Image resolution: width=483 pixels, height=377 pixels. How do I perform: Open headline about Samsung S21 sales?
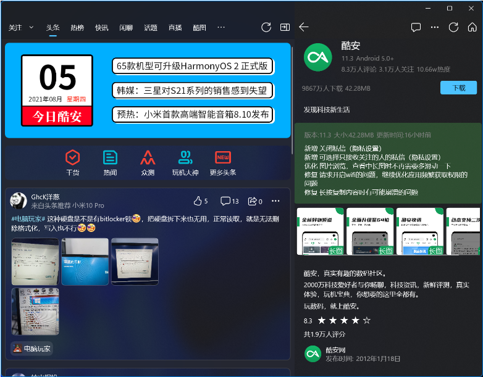pos(193,91)
